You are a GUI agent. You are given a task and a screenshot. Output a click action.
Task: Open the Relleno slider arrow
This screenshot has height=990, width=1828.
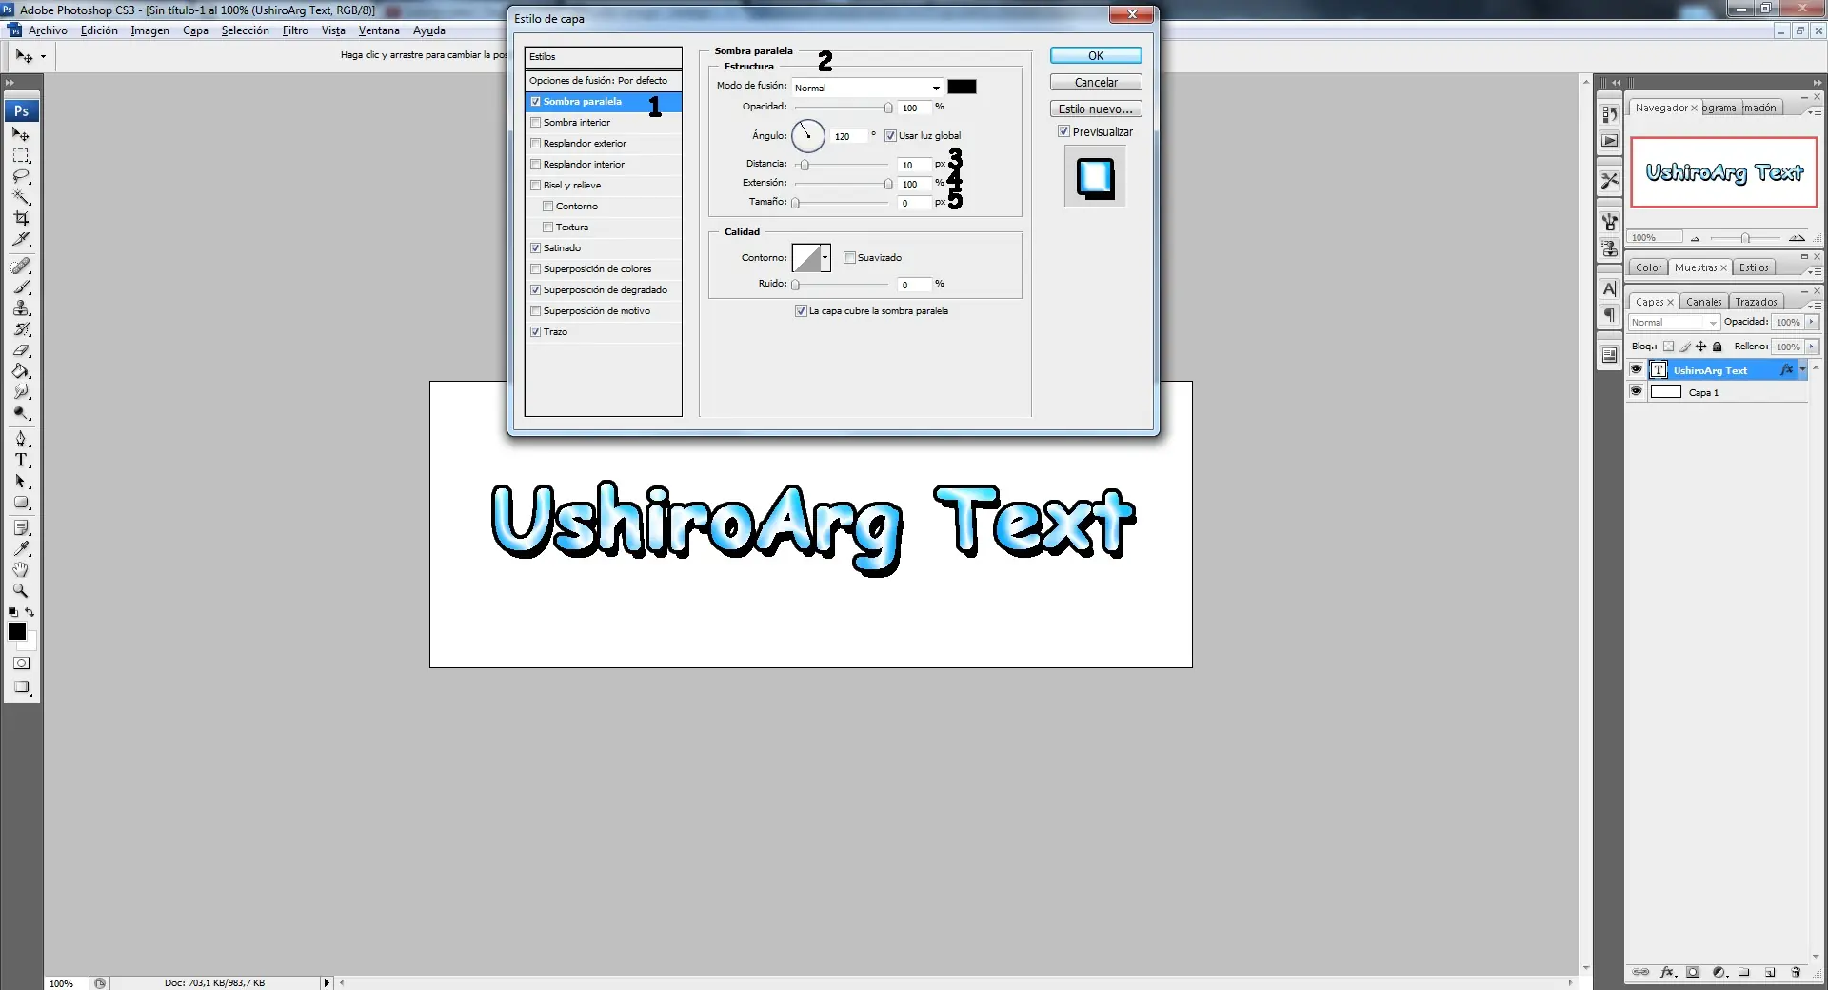[1811, 346]
